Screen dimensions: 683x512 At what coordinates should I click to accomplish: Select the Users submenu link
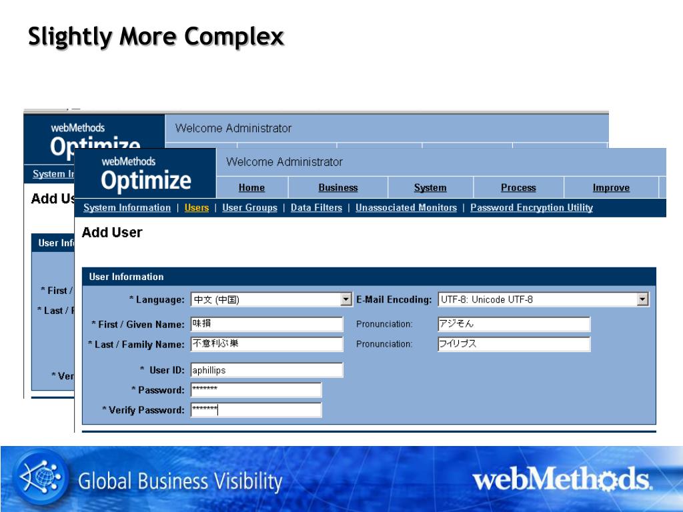tap(197, 208)
